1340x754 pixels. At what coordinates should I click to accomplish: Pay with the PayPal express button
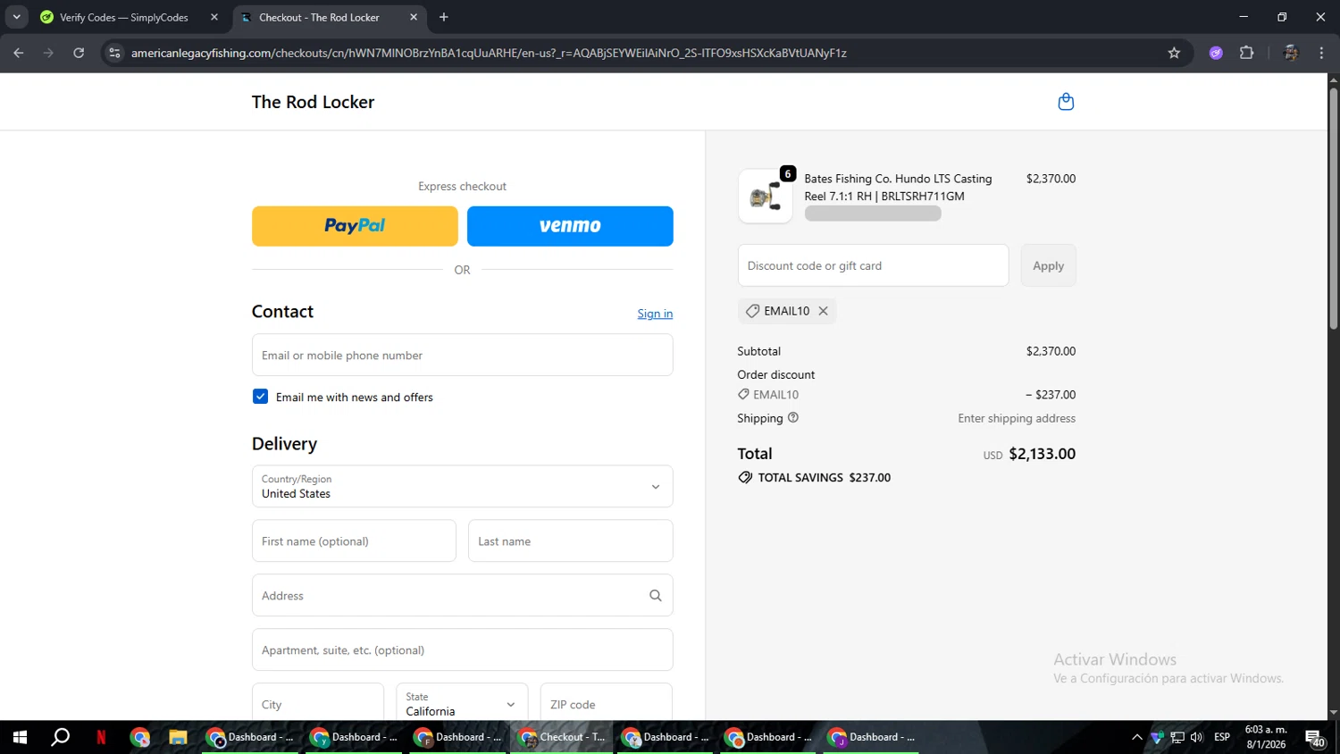point(355,226)
